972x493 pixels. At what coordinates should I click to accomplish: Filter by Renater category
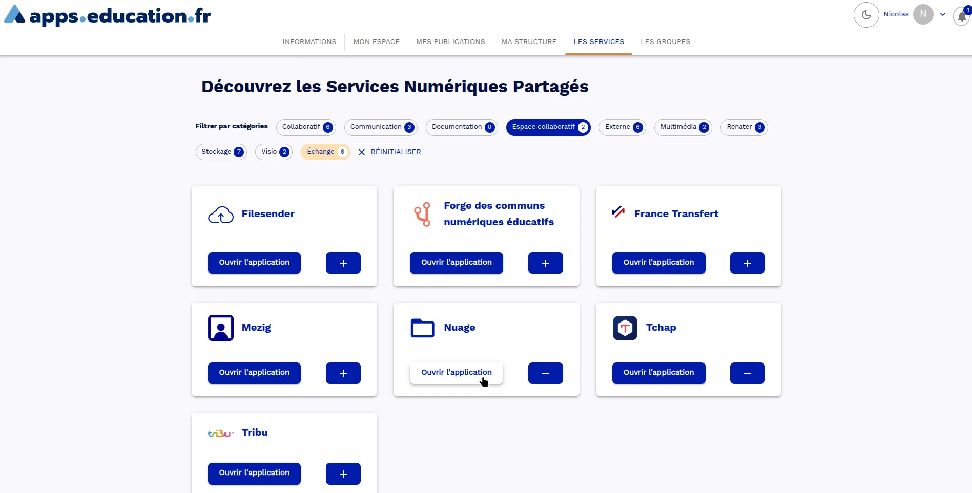pyautogui.click(x=744, y=127)
